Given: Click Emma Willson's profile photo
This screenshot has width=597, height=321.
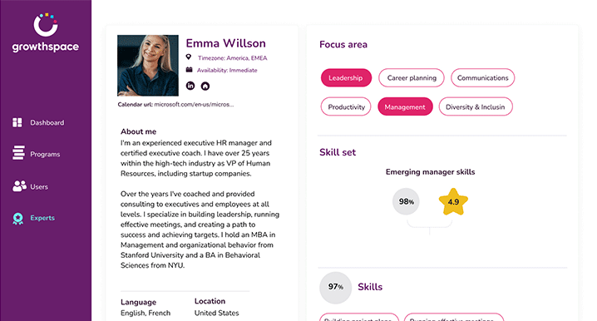Looking at the screenshot, I should (x=148, y=66).
